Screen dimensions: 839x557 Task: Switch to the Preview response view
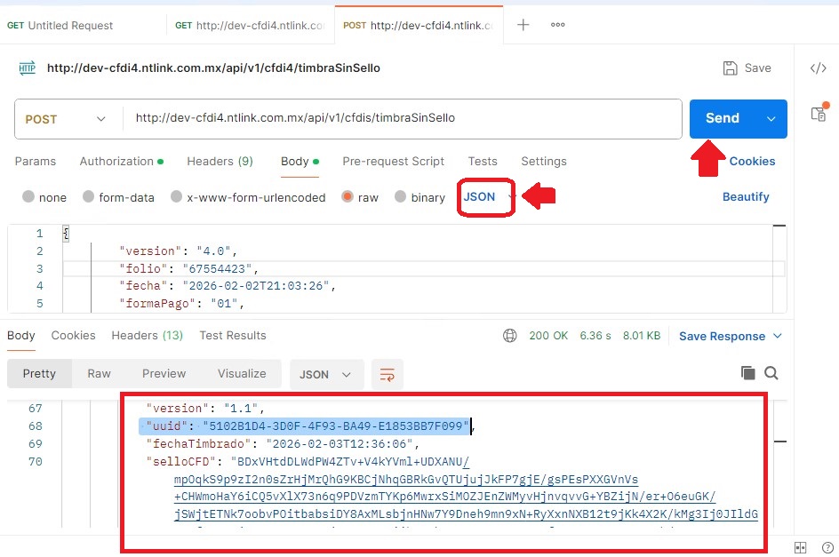pyautogui.click(x=164, y=373)
